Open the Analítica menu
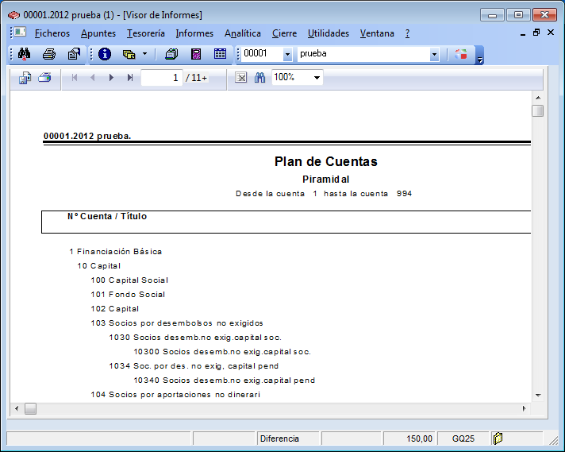The image size is (565, 452). point(243,33)
